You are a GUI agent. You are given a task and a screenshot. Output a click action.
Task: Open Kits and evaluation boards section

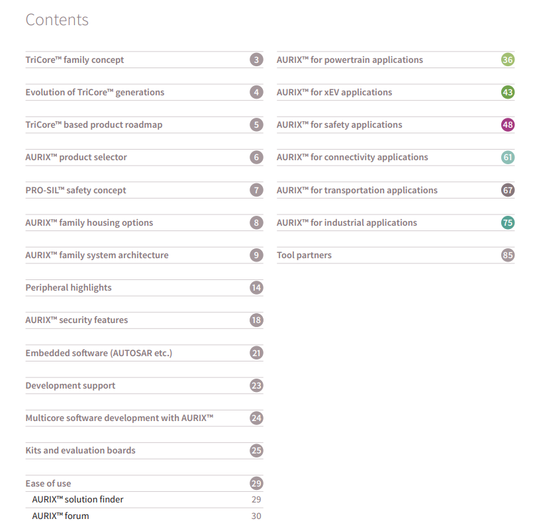point(80,451)
